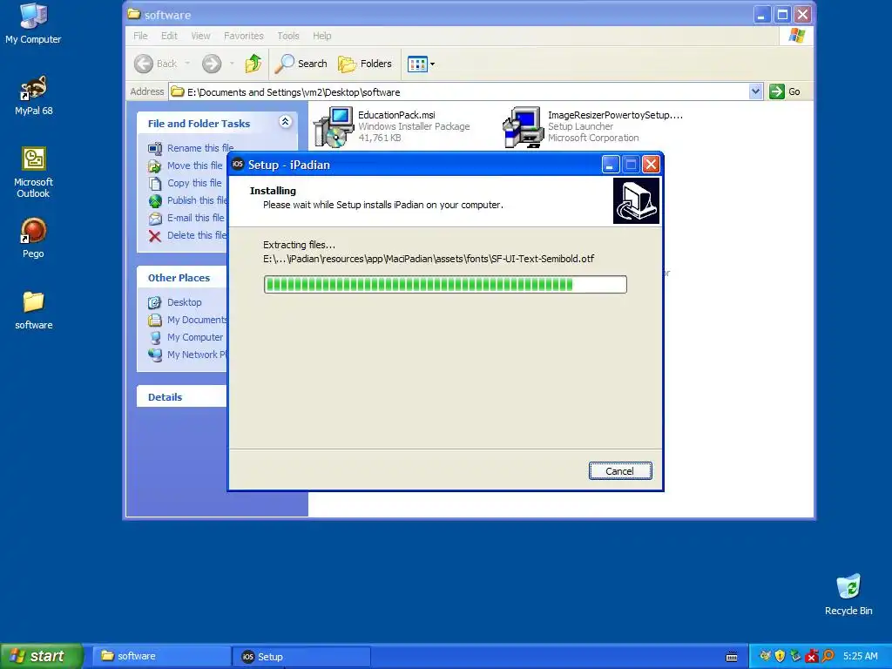Expand the Details panel header
The height and width of the screenshot is (669, 892).
point(181,397)
